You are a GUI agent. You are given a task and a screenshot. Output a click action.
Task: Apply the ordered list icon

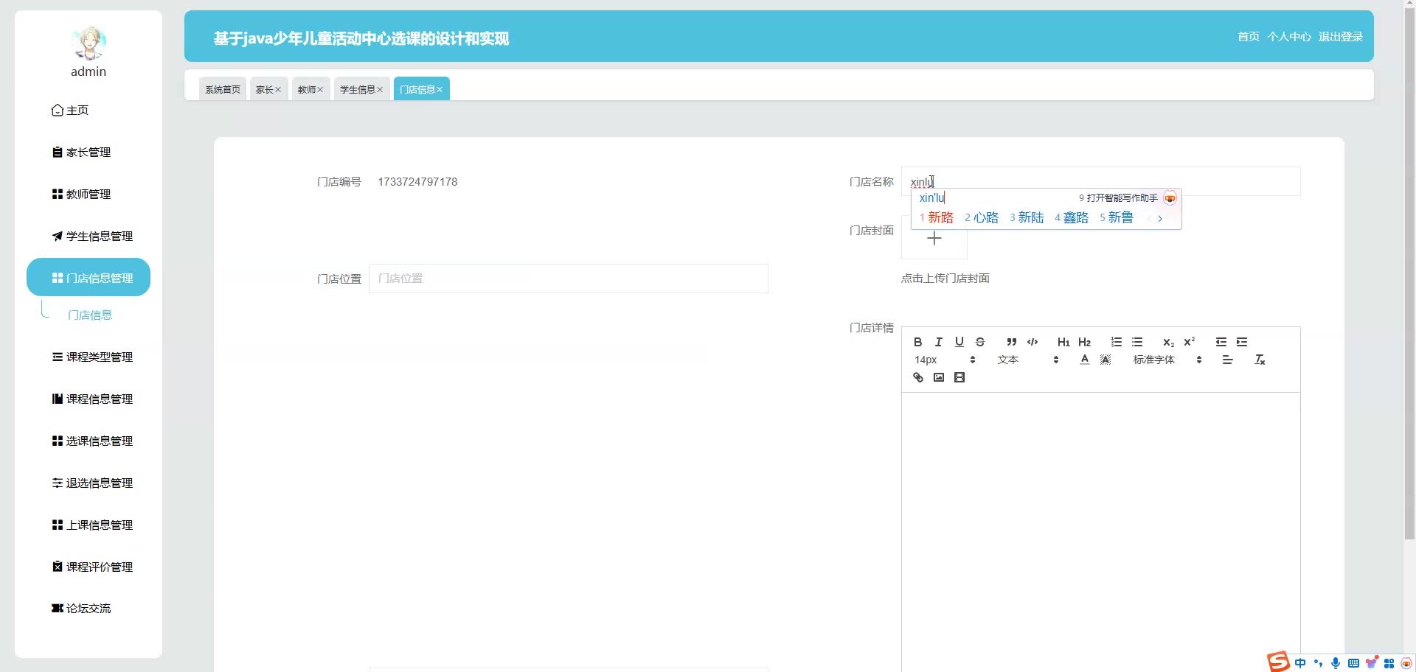[x=1116, y=342]
